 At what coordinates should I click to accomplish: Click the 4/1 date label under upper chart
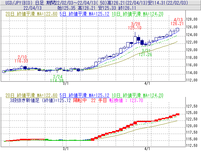147,83
